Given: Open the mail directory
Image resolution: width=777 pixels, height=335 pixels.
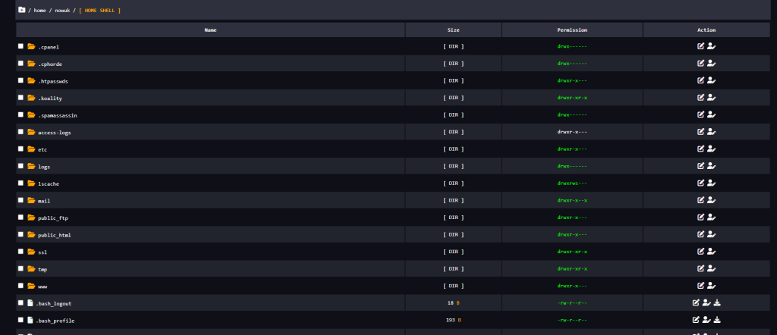Looking at the screenshot, I should point(44,201).
